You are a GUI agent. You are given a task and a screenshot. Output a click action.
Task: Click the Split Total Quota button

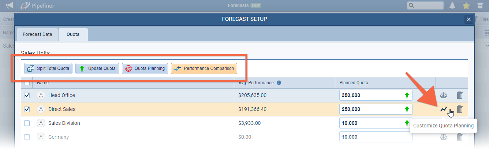(48, 68)
